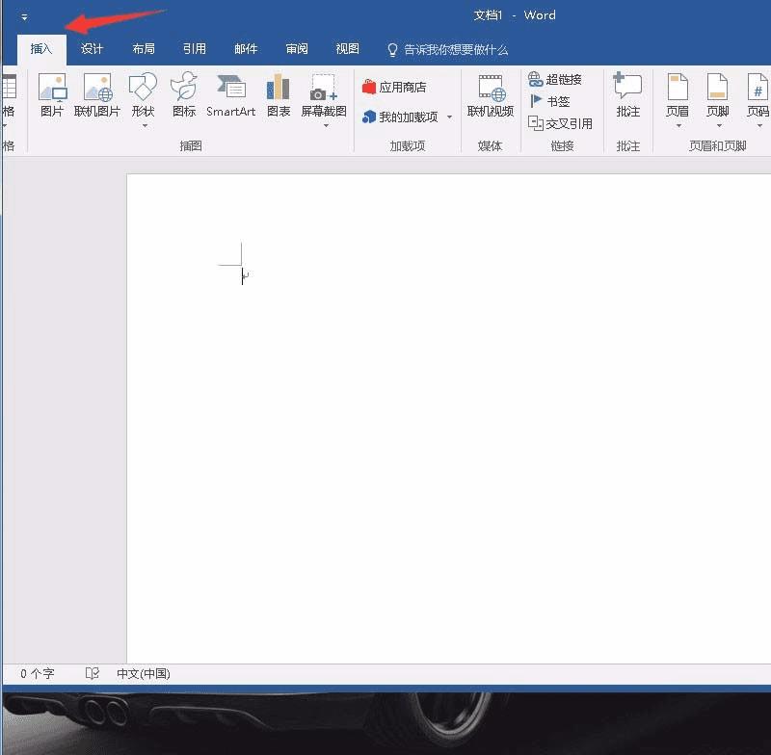
Task: Insert a SmartArt graphic
Action: point(231,95)
